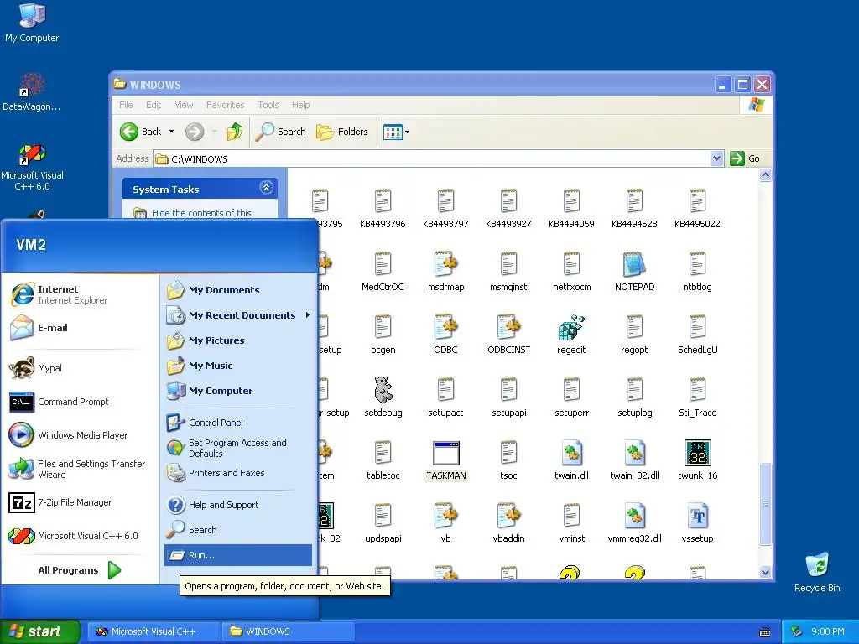The height and width of the screenshot is (644, 859).
Task: Open Microsoft Visual C++ 6.0 in Start menu
Action: [74, 536]
